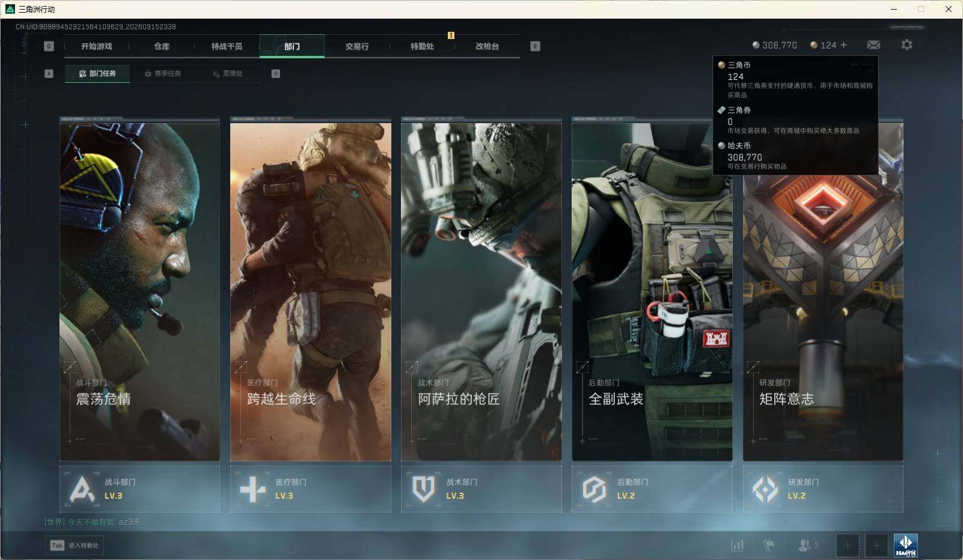
Task: Open the settings gear icon
Action: click(906, 44)
